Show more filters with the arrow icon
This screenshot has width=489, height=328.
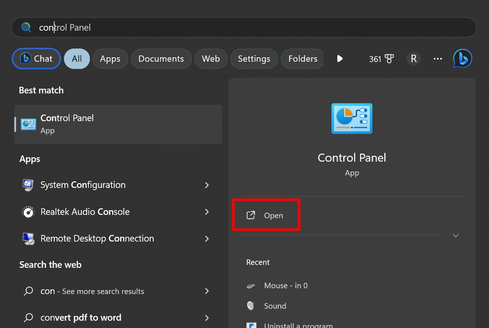pos(340,59)
